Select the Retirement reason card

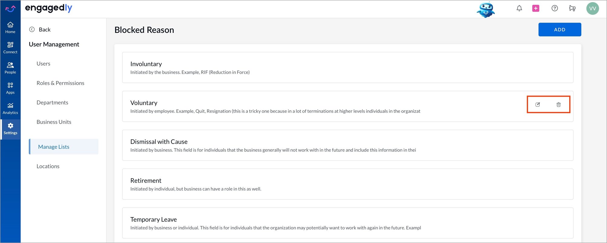[348, 184]
